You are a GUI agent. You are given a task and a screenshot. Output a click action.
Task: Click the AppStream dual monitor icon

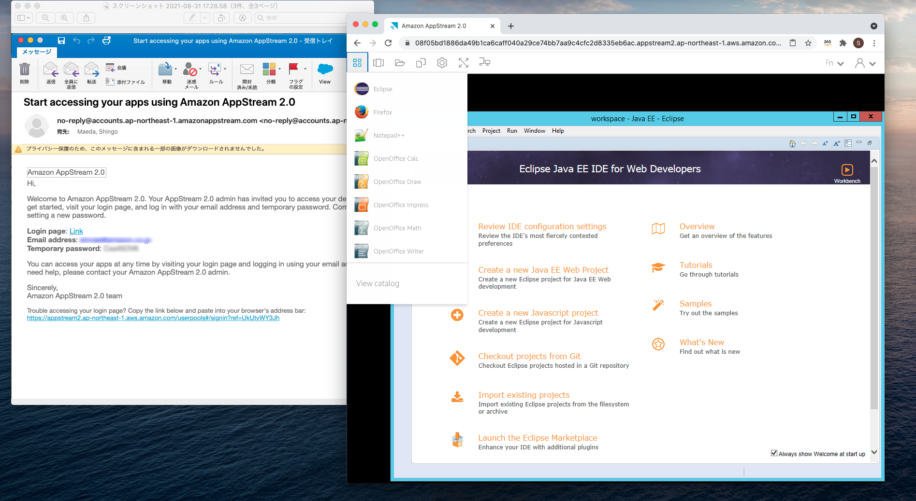(485, 62)
